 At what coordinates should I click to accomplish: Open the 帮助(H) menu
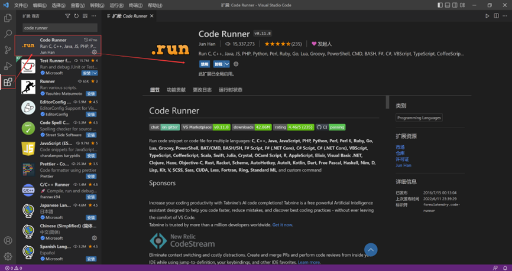(155, 5)
